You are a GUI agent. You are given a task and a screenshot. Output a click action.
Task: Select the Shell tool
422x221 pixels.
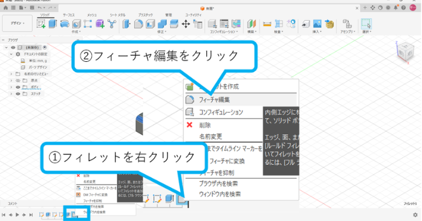(x=150, y=24)
